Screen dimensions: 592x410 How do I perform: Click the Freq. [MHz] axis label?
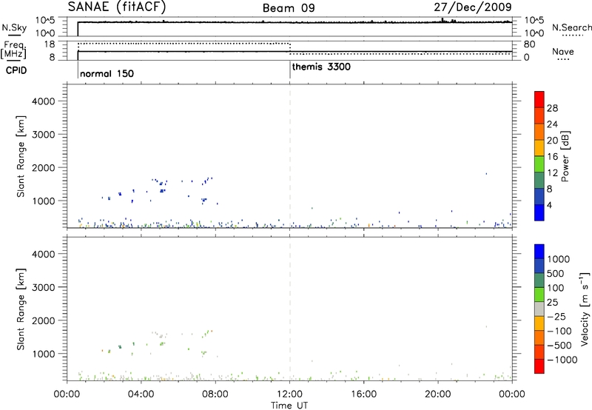click(13, 50)
